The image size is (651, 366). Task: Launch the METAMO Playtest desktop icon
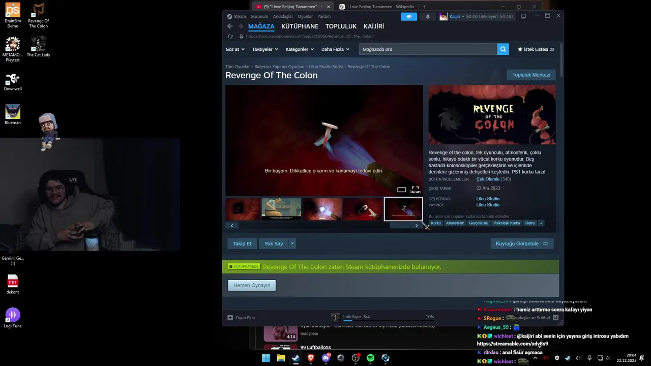pyautogui.click(x=13, y=49)
